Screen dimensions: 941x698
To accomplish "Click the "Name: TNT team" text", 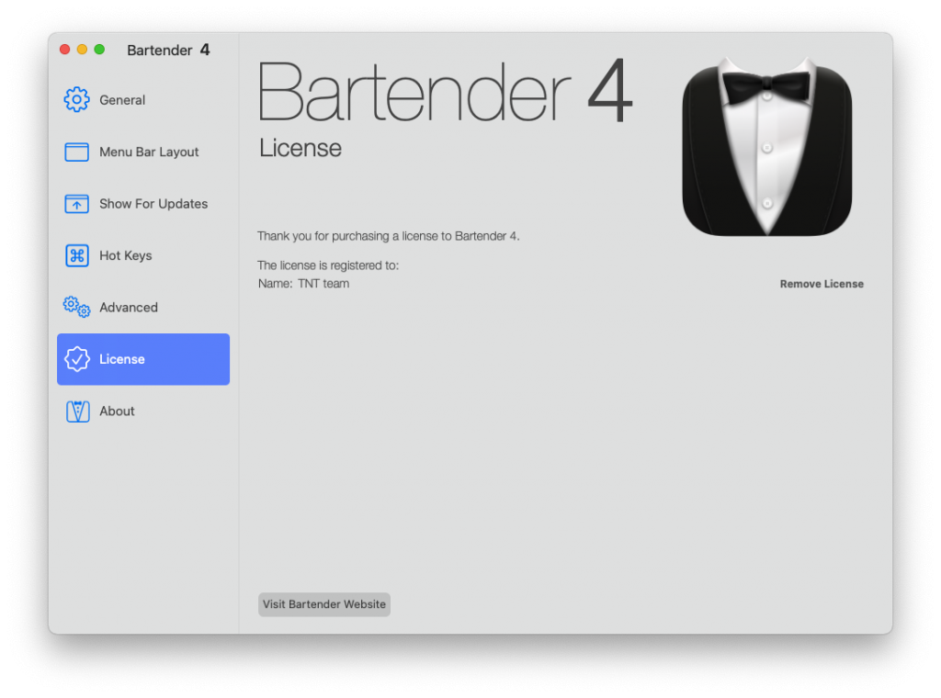I will (303, 284).
